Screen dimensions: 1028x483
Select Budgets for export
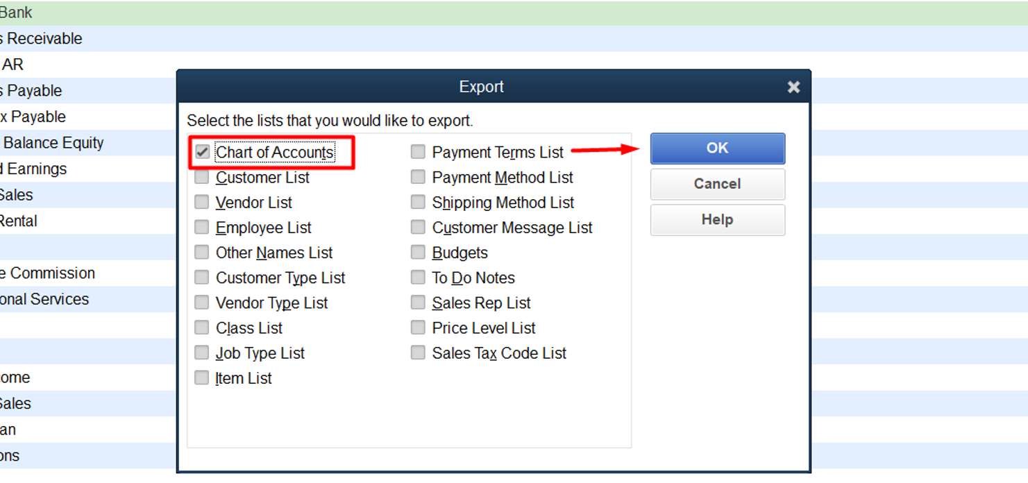pyautogui.click(x=418, y=252)
